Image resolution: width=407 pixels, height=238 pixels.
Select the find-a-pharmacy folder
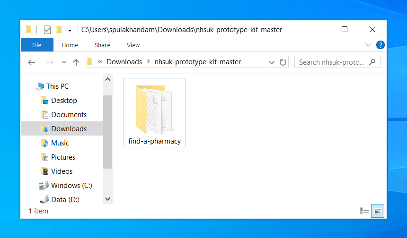154,113
